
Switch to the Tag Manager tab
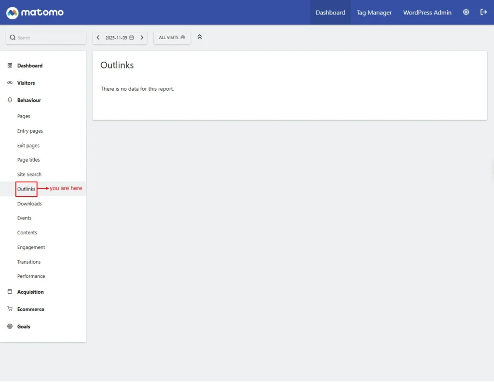374,13
